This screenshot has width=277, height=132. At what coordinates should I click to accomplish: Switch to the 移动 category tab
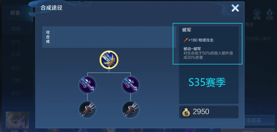16,68
